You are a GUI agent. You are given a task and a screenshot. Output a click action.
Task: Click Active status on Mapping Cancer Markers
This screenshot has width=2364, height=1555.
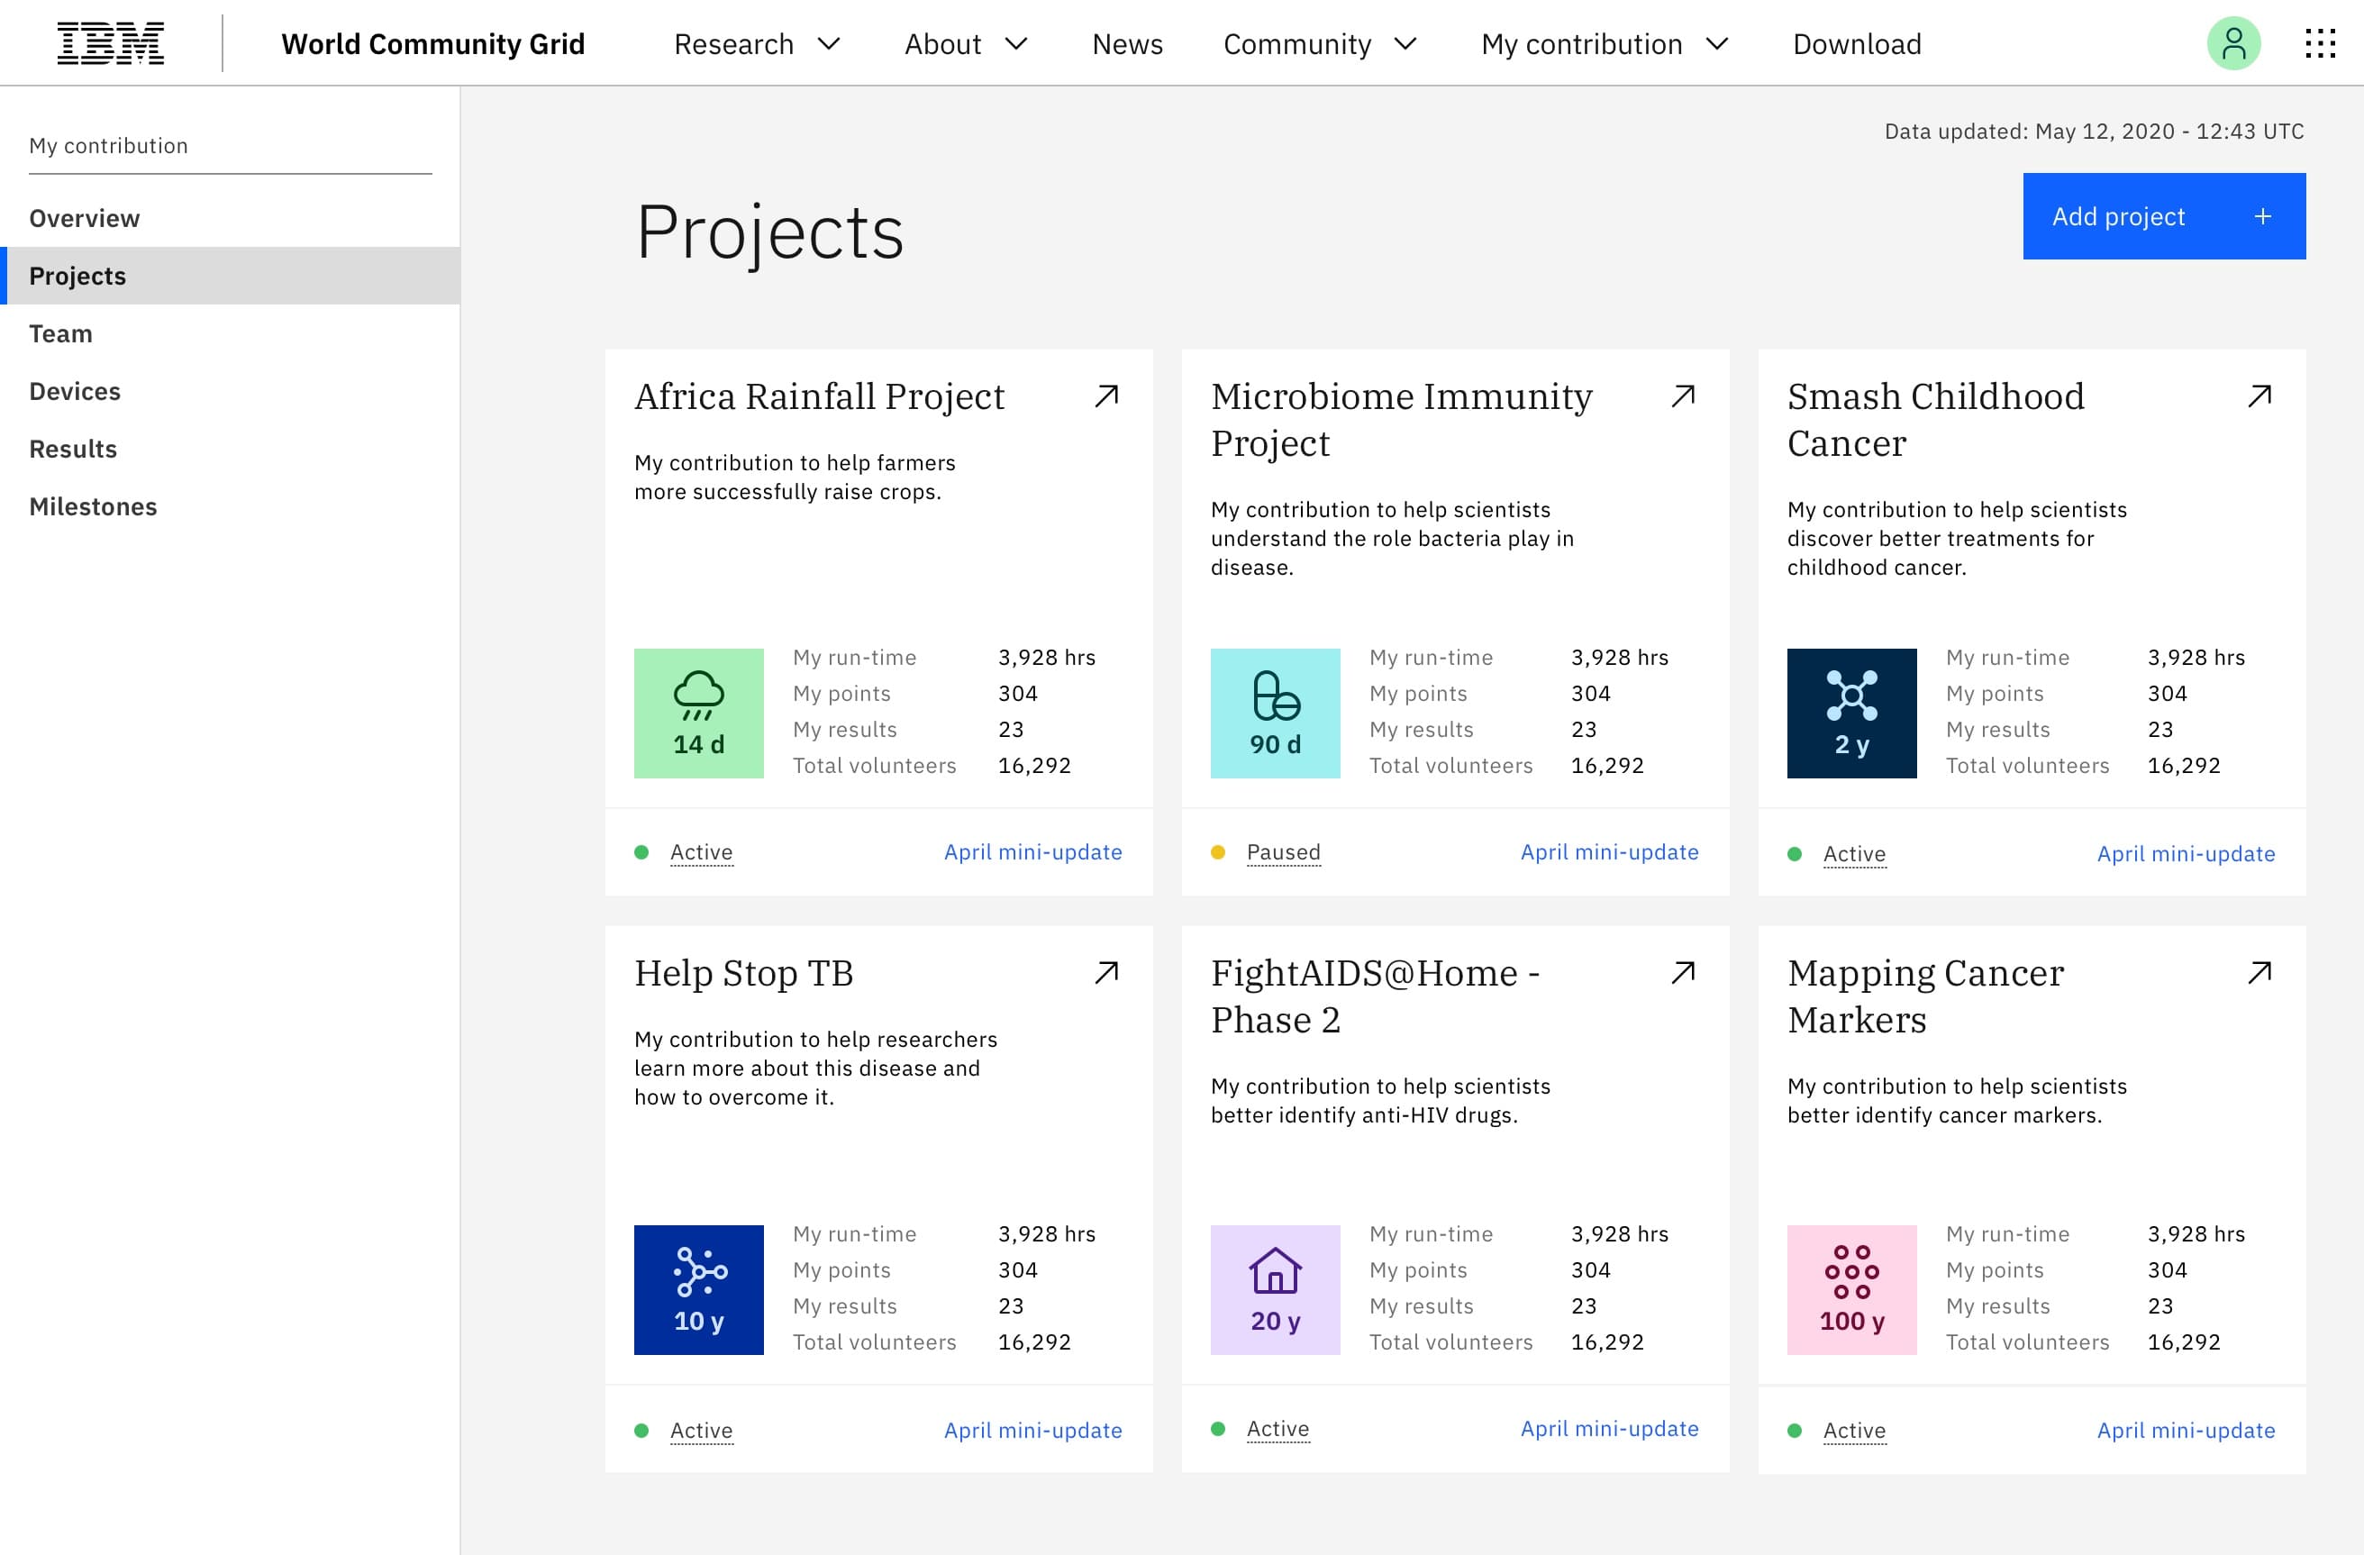click(x=1854, y=1431)
